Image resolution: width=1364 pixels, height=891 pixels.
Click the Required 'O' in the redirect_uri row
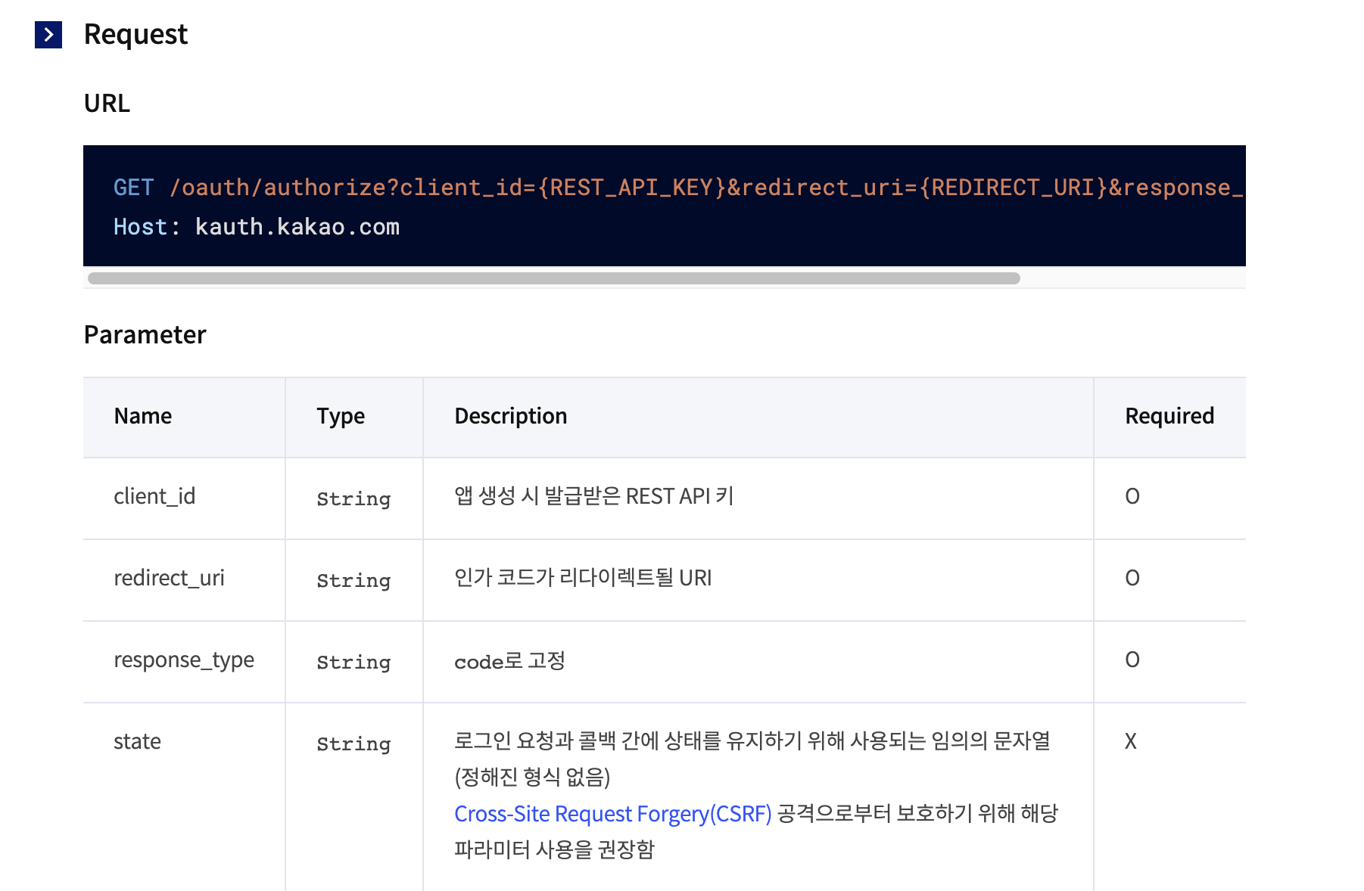pyautogui.click(x=1132, y=578)
